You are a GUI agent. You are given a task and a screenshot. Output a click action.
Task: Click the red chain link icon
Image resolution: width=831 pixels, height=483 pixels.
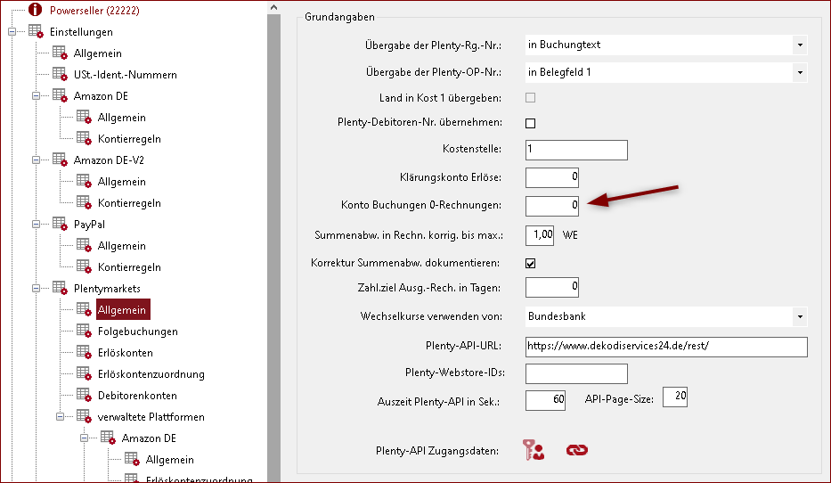click(577, 451)
